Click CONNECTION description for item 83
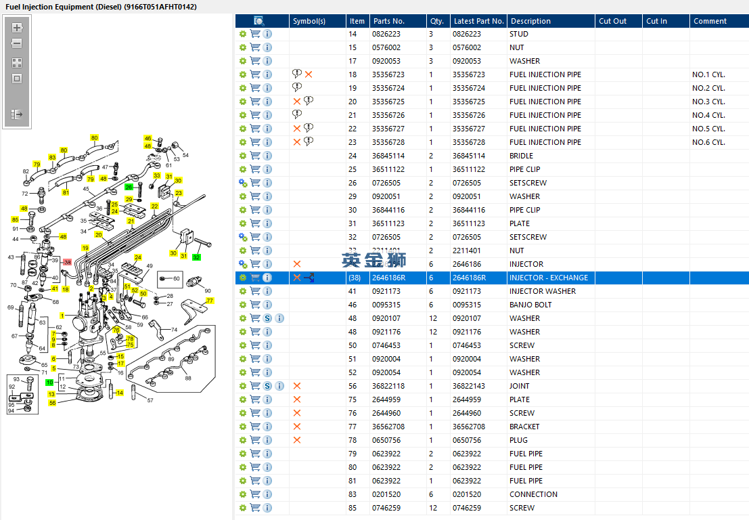 533,494
